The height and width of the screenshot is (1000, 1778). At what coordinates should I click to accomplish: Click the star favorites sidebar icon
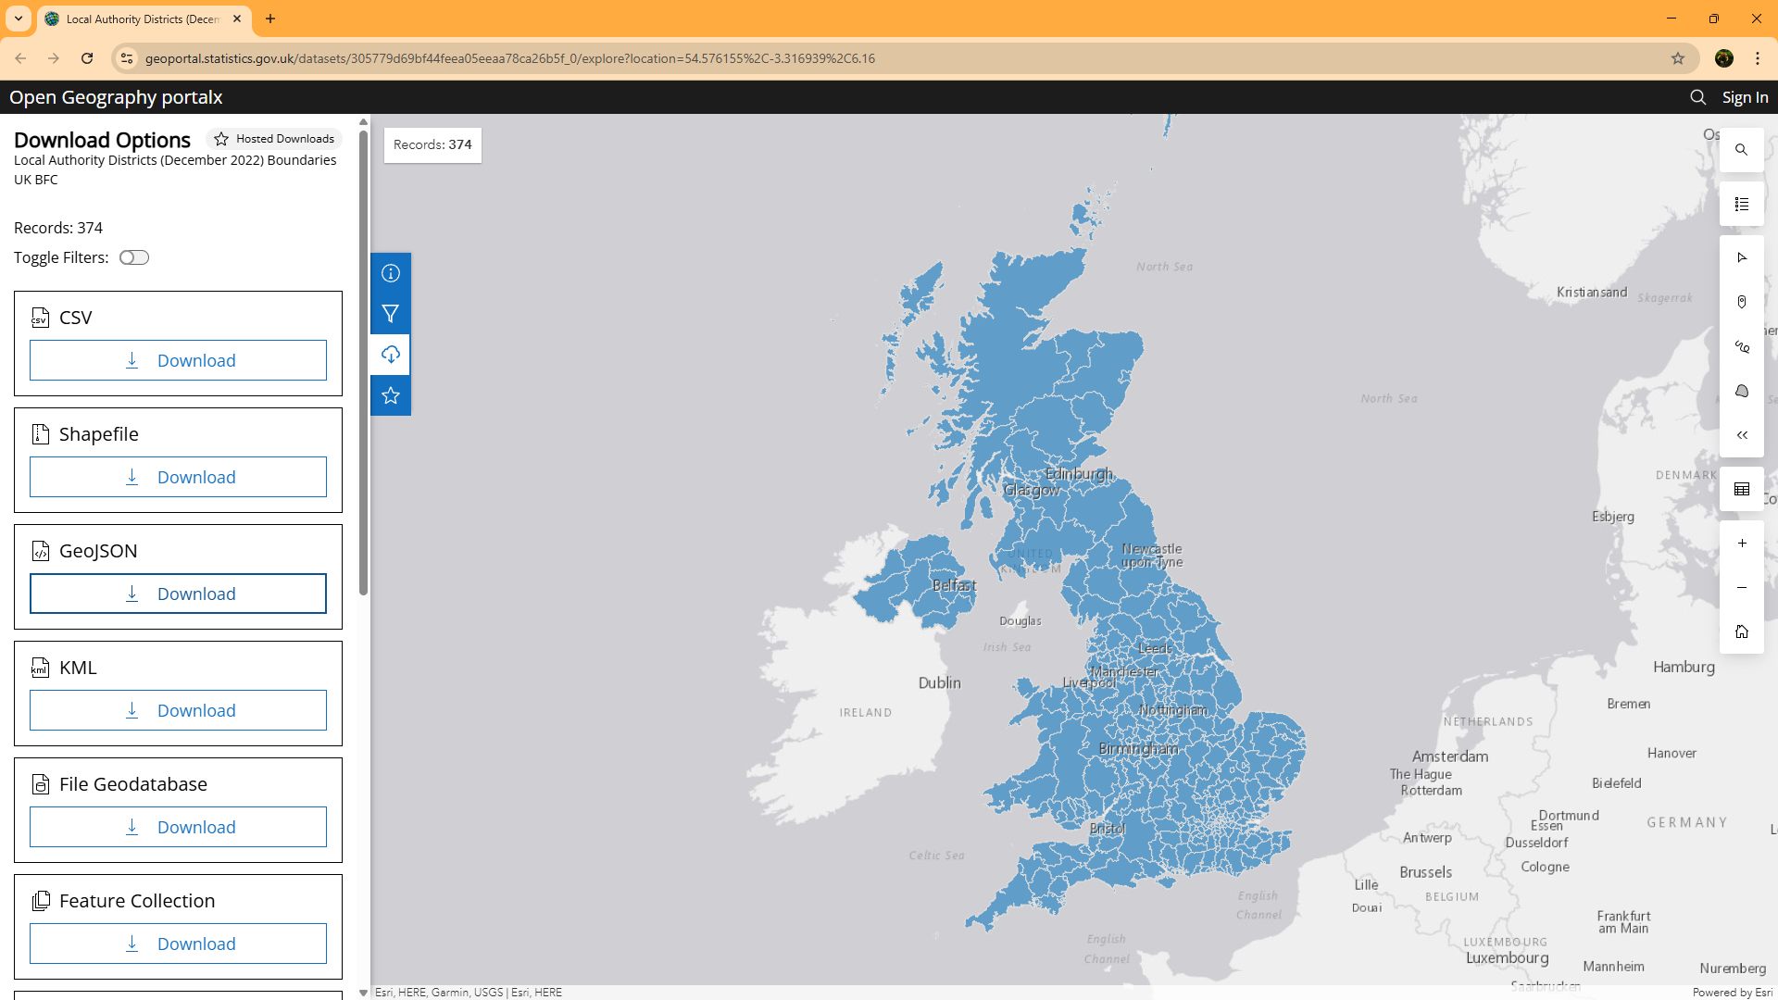(x=391, y=395)
